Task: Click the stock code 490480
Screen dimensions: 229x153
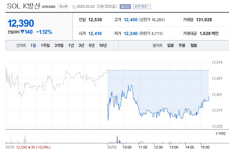Action: (48, 7)
